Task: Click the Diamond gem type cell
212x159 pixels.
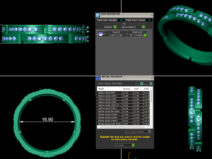Action: 137,32
